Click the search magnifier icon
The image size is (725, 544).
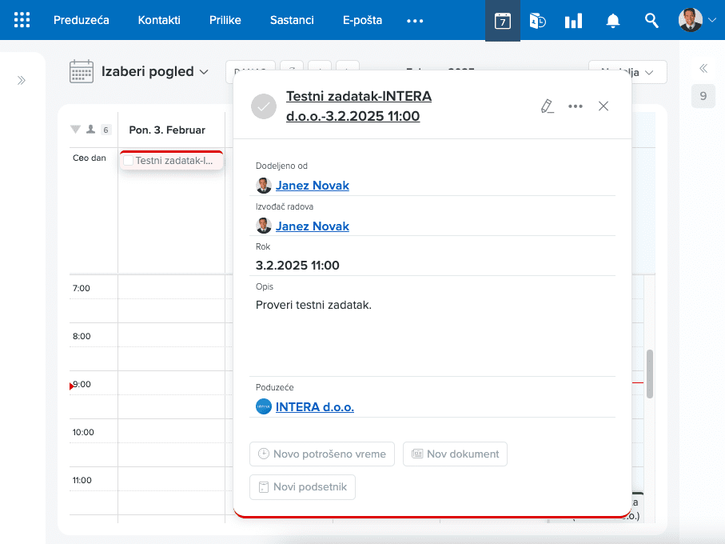(651, 20)
